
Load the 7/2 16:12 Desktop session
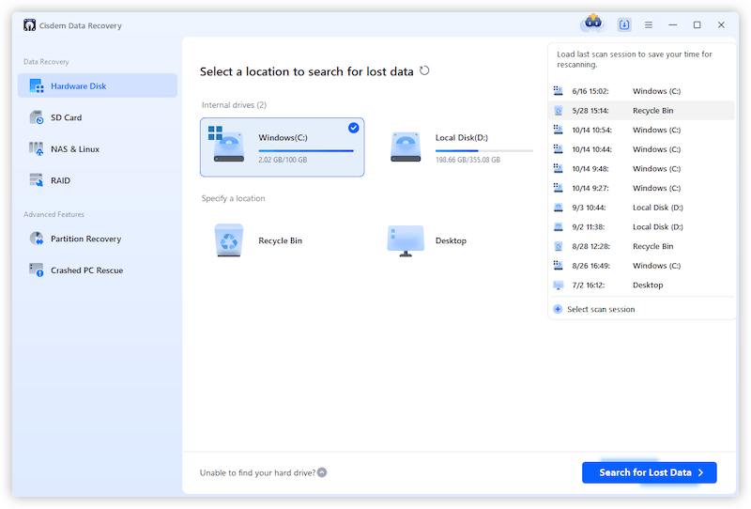click(641, 285)
